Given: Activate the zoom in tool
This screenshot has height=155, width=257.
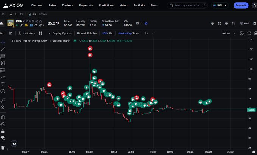Looking at the screenshot, I should click(x=3, y=107).
